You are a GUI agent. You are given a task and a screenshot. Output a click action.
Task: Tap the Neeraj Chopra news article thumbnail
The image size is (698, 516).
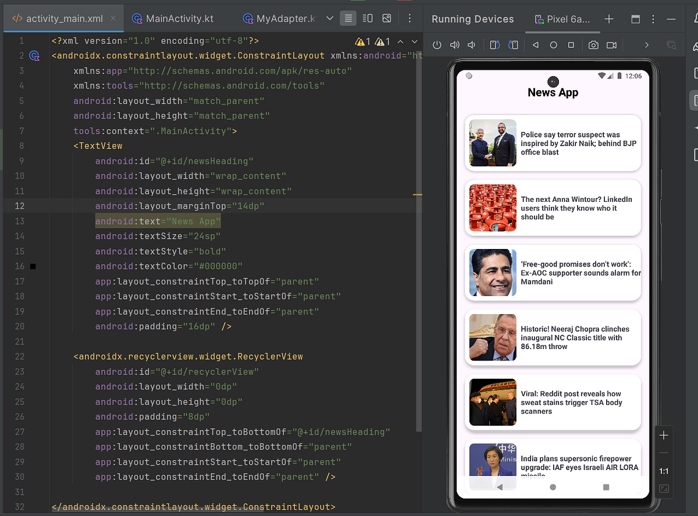click(x=493, y=337)
